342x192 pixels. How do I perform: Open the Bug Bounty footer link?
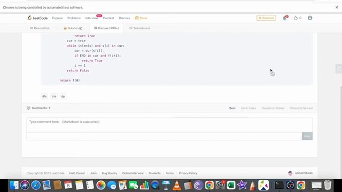tap(109, 173)
